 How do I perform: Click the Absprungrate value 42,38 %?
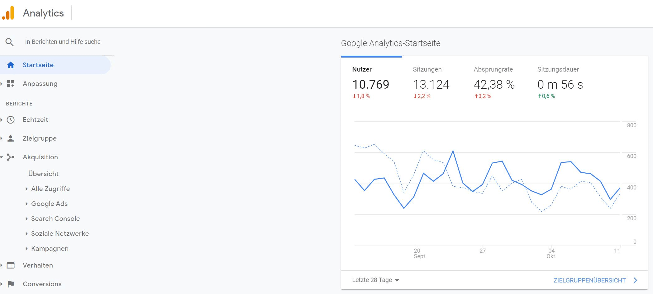pyautogui.click(x=494, y=84)
